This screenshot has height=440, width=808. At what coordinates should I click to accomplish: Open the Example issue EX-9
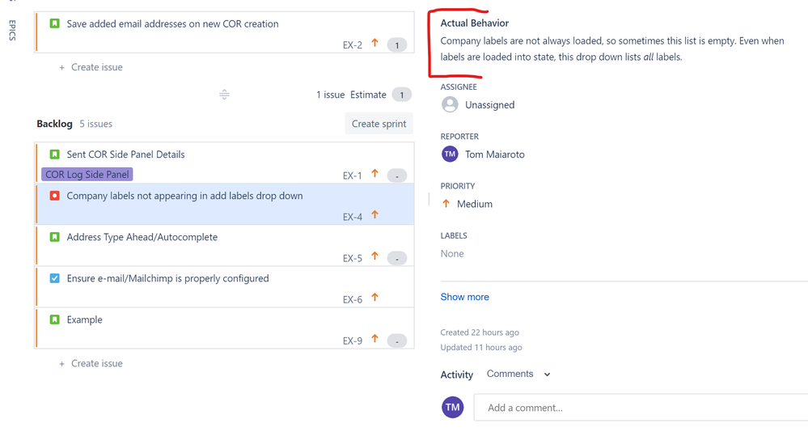225,328
